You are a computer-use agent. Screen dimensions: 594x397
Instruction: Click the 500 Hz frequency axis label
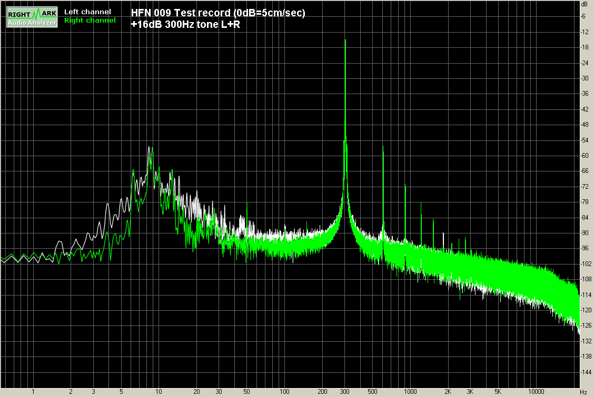372,392
